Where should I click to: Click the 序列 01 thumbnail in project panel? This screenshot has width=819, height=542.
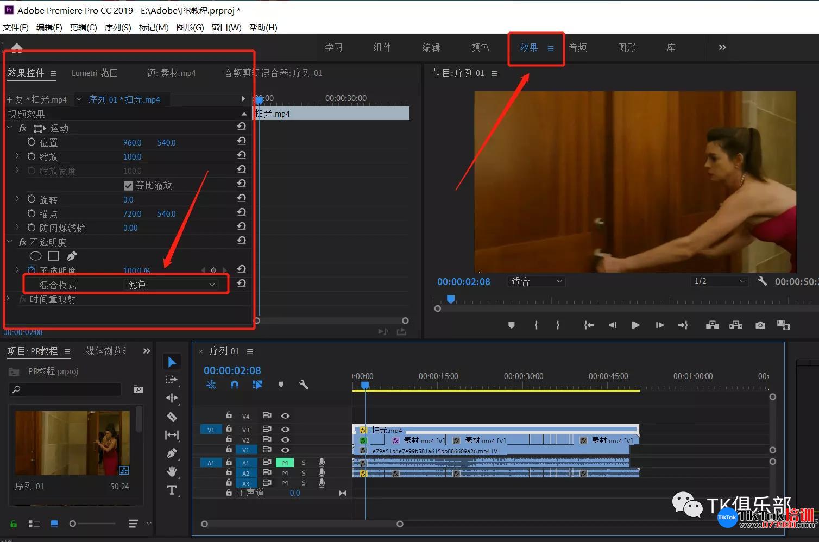72,443
